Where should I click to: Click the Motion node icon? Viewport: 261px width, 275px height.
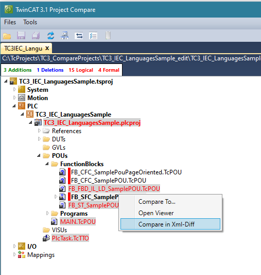(x=22, y=98)
